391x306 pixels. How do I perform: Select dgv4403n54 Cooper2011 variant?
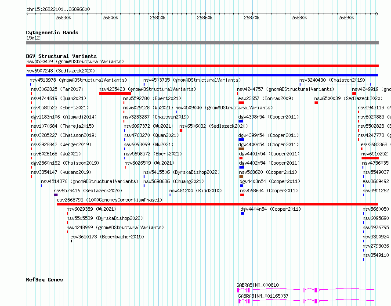270,181
